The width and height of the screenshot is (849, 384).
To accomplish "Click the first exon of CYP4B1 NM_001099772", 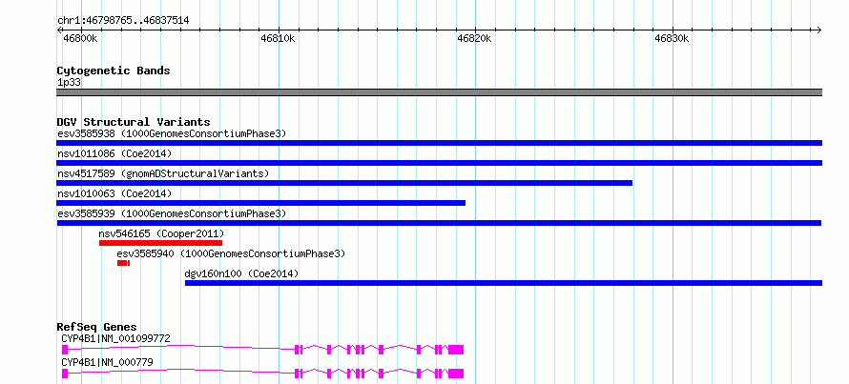I will click(x=65, y=350).
